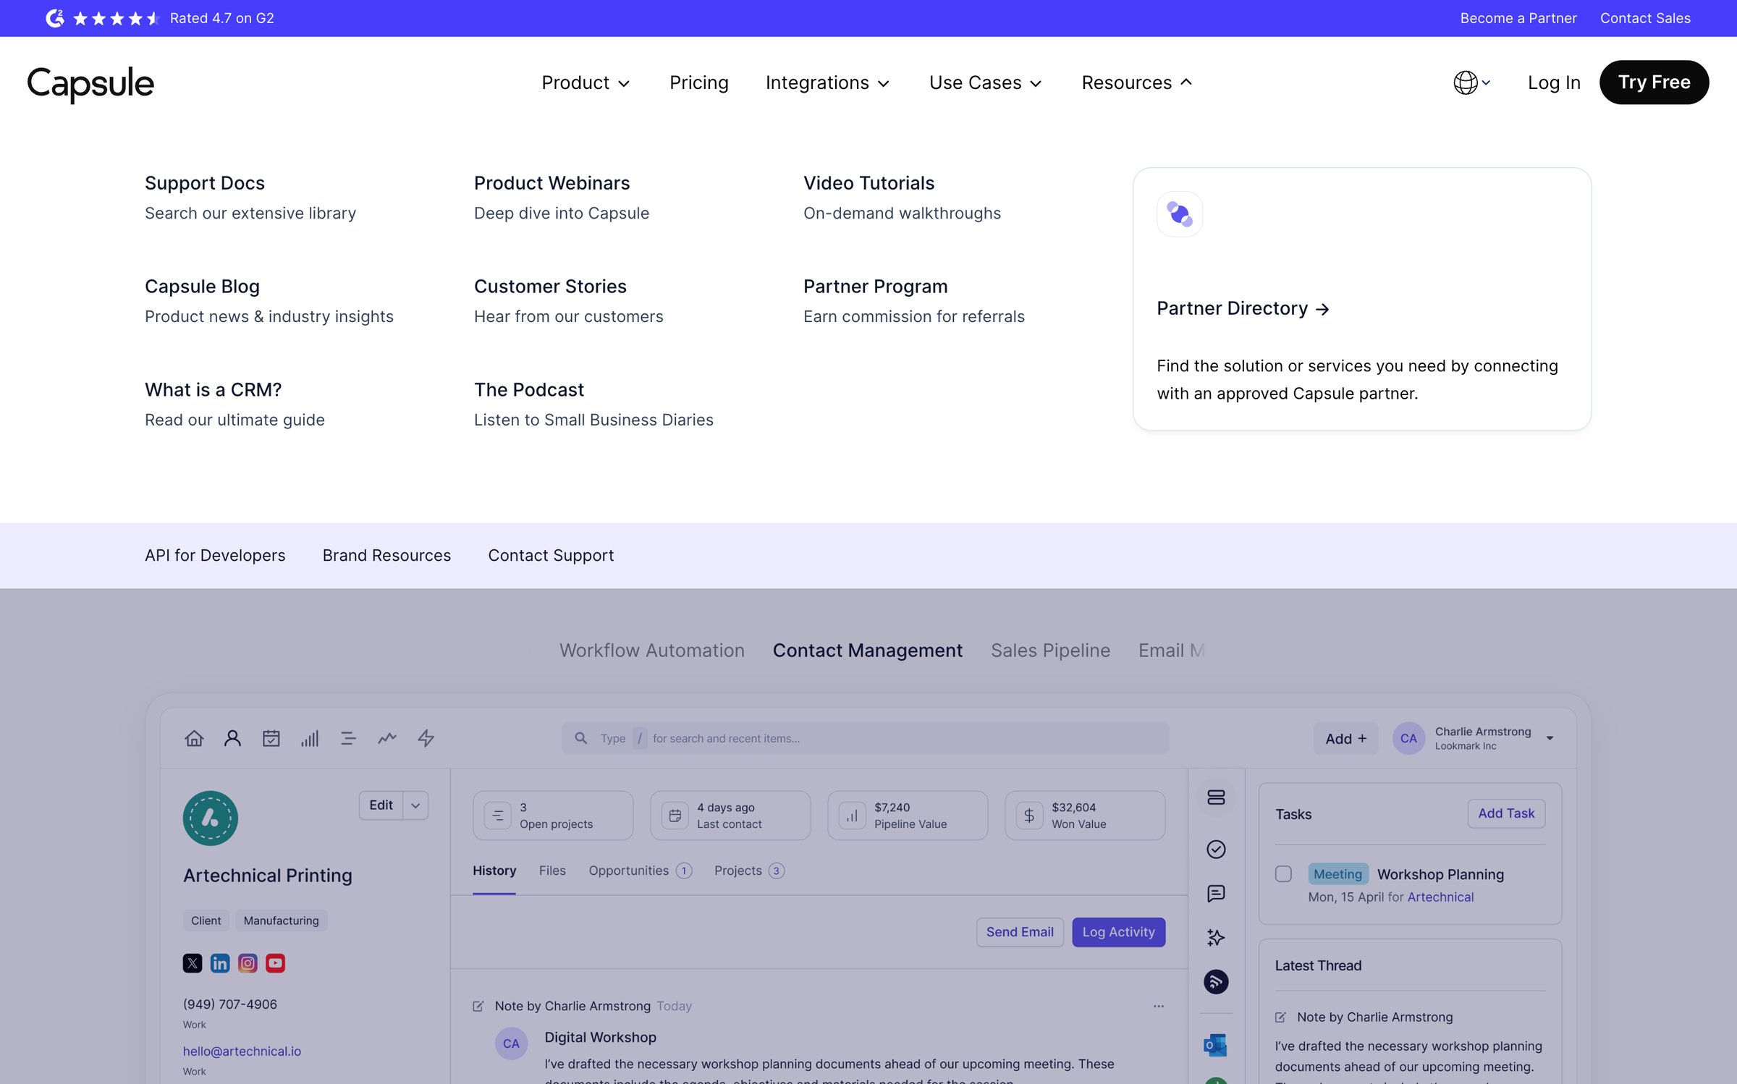Image resolution: width=1737 pixels, height=1084 pixels.
Task: Open Artechnical's Instagram icon
Action: (x=248, y=963)
